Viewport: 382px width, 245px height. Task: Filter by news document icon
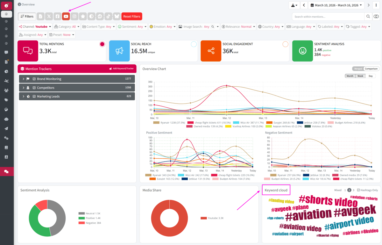click(x=40, y=16)
